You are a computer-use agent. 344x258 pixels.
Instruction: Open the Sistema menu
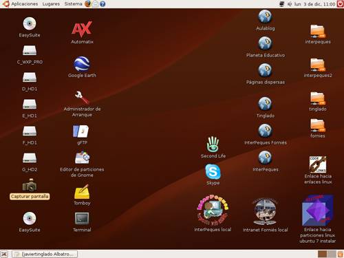(x=73, y=4)
